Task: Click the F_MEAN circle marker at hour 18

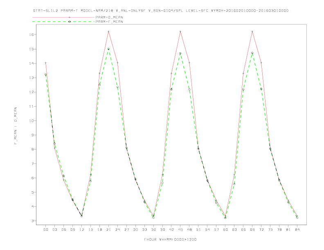Action: click(x=99, y=85)
